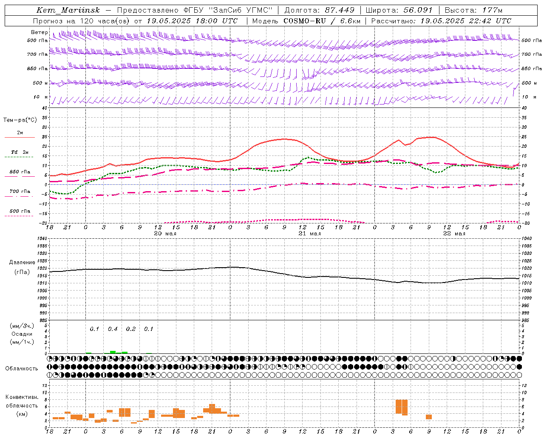Select the elevation text Высота: 177м

[x=473, y=10]
